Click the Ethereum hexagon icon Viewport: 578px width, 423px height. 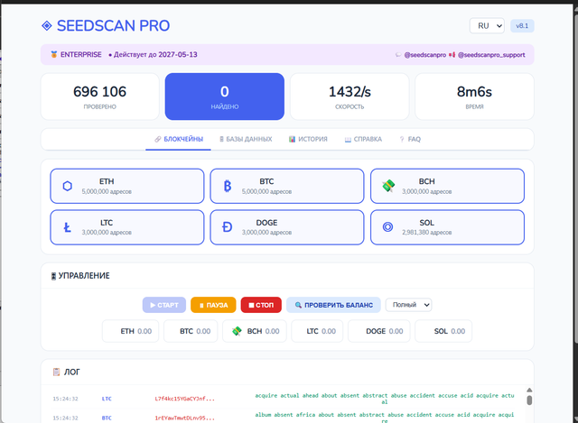[68, 187]
